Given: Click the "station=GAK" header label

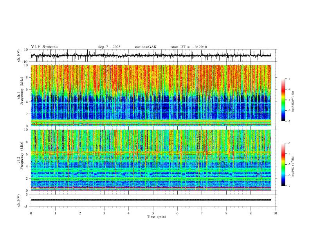Looking at the screenshot, I should tap(145, 47).
